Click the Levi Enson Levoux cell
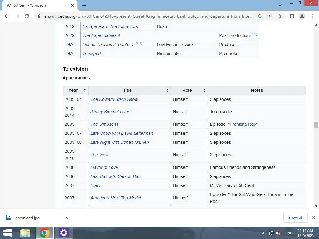 tap(186, 45)
